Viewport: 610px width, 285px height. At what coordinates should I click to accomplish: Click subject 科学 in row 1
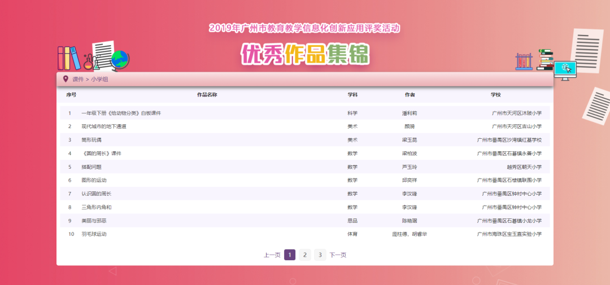(352, 113)
